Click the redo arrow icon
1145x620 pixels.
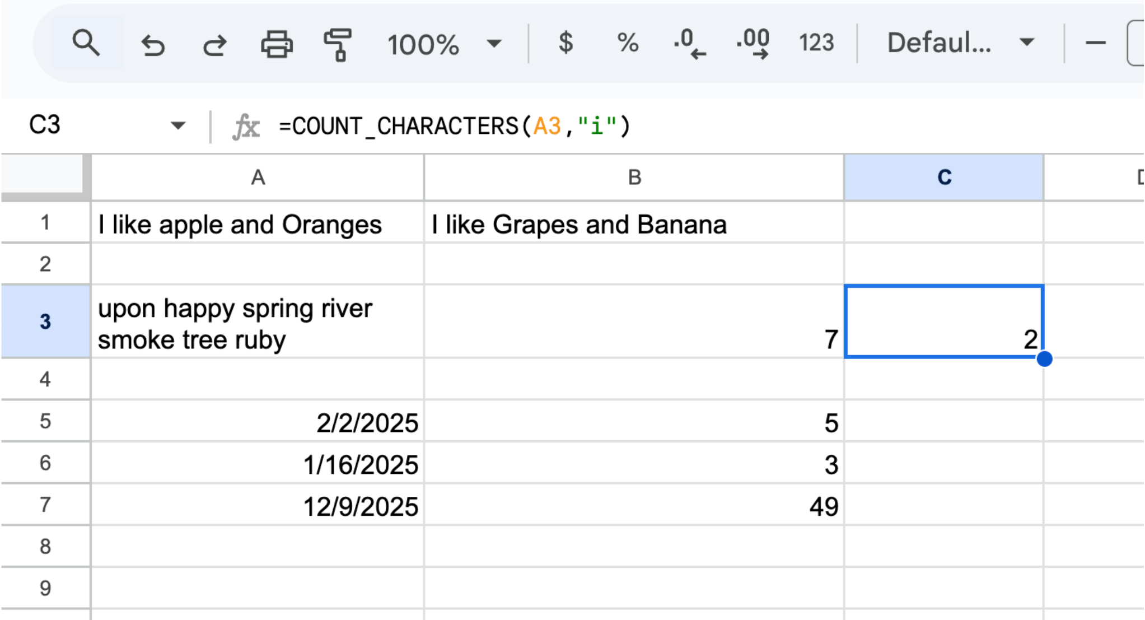click(x=214, y=44)
